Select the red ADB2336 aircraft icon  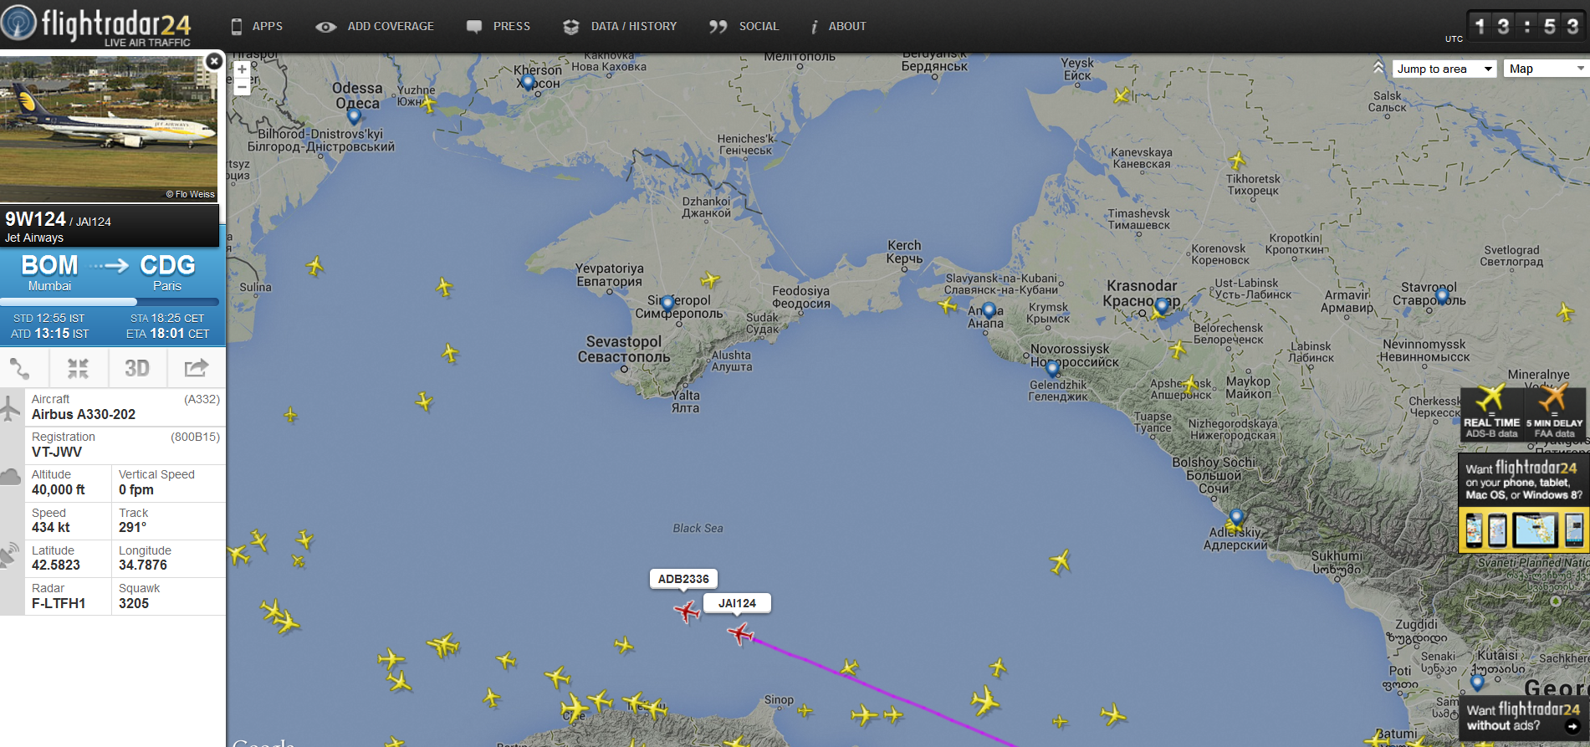(x=687, y=611)
